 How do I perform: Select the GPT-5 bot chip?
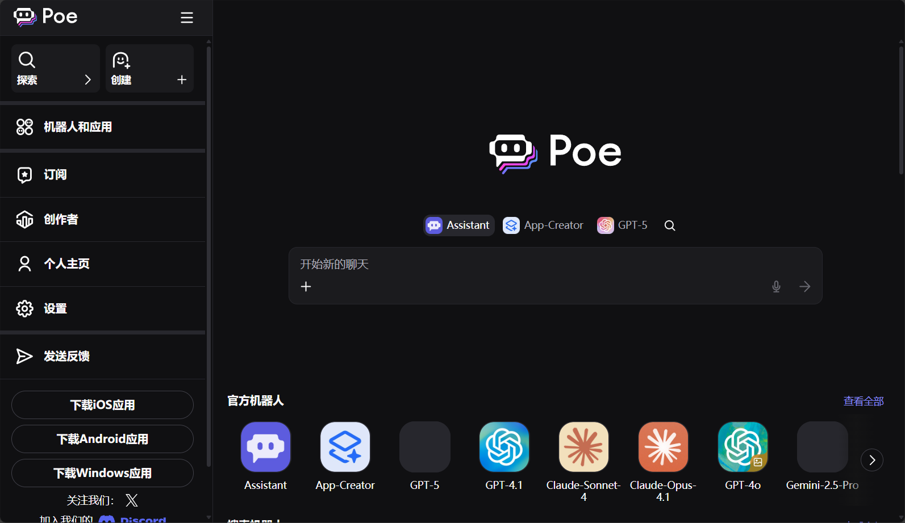click(622, 225)
